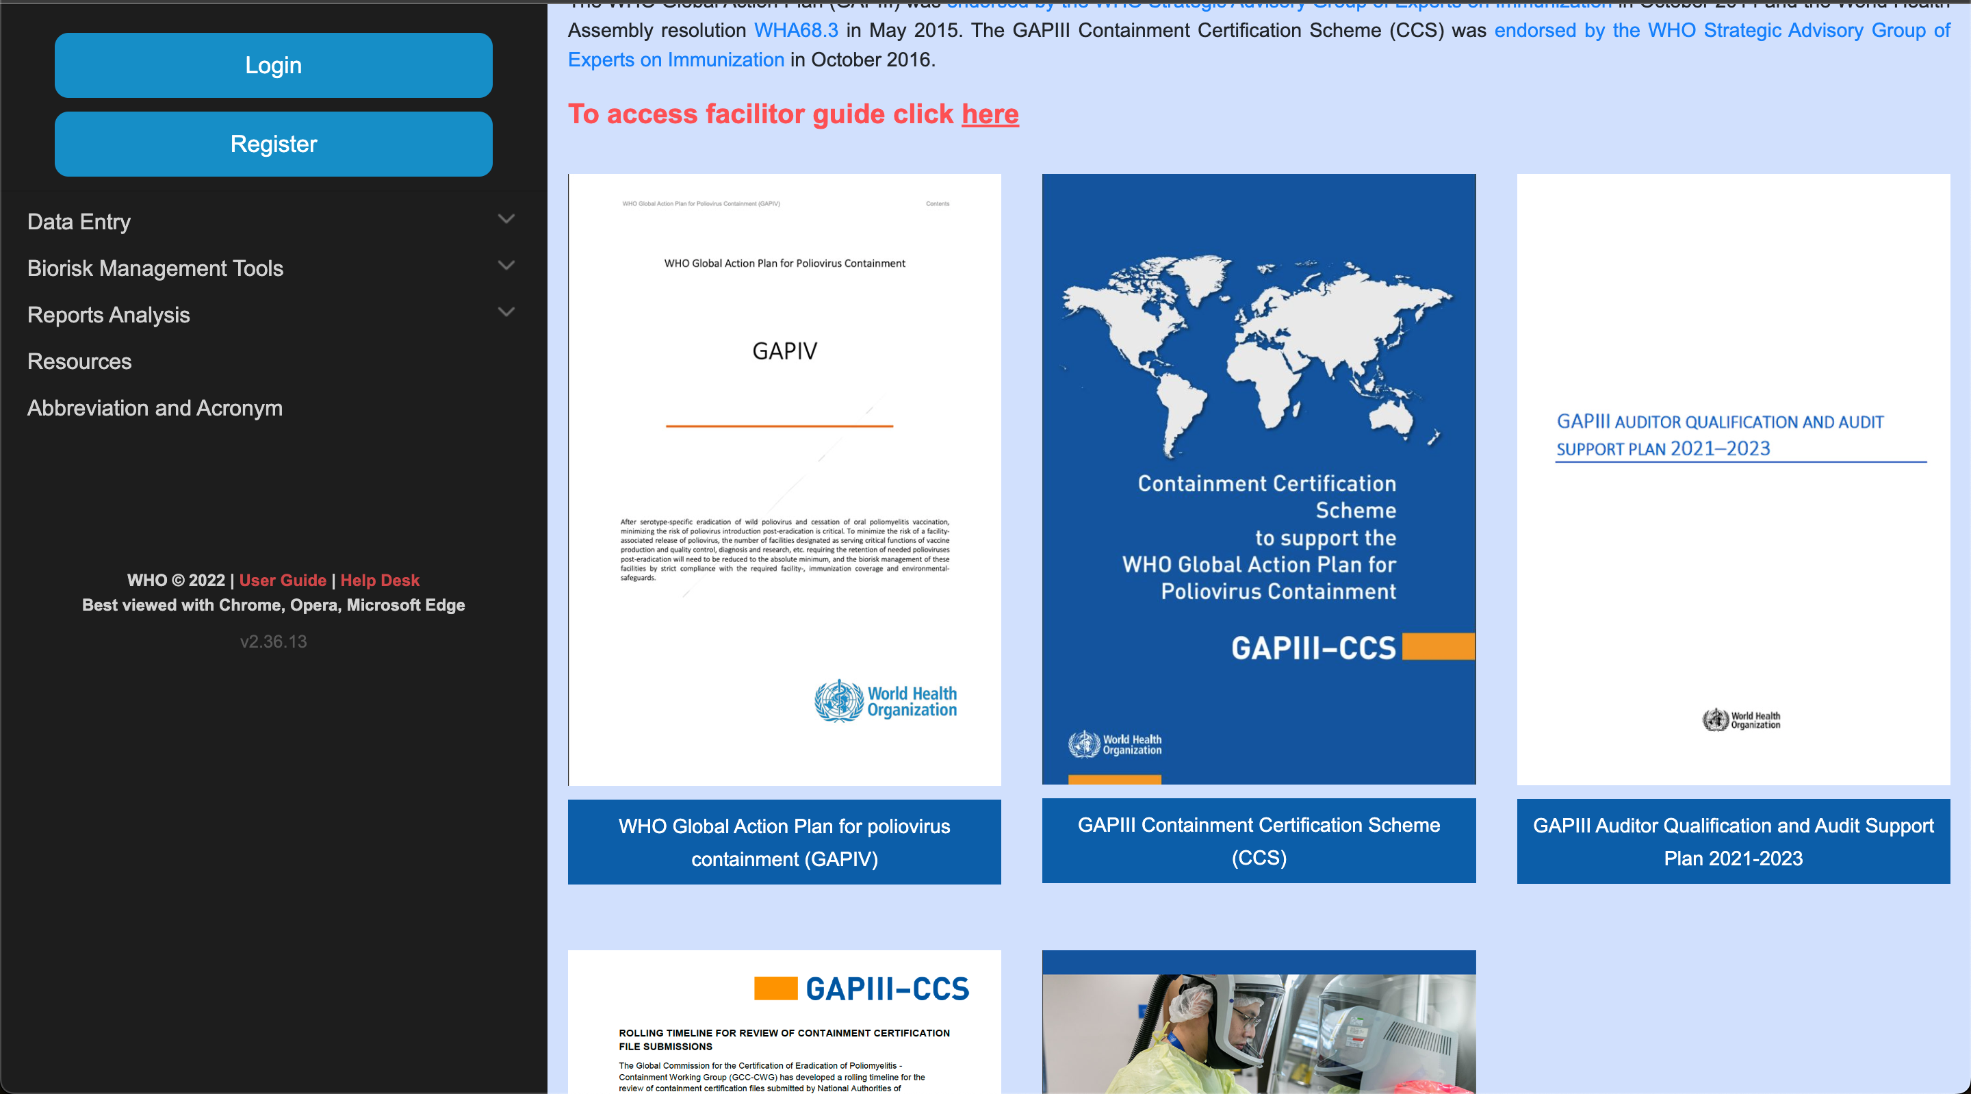Expand the Data Entry chevron

[x=506, y=219]
